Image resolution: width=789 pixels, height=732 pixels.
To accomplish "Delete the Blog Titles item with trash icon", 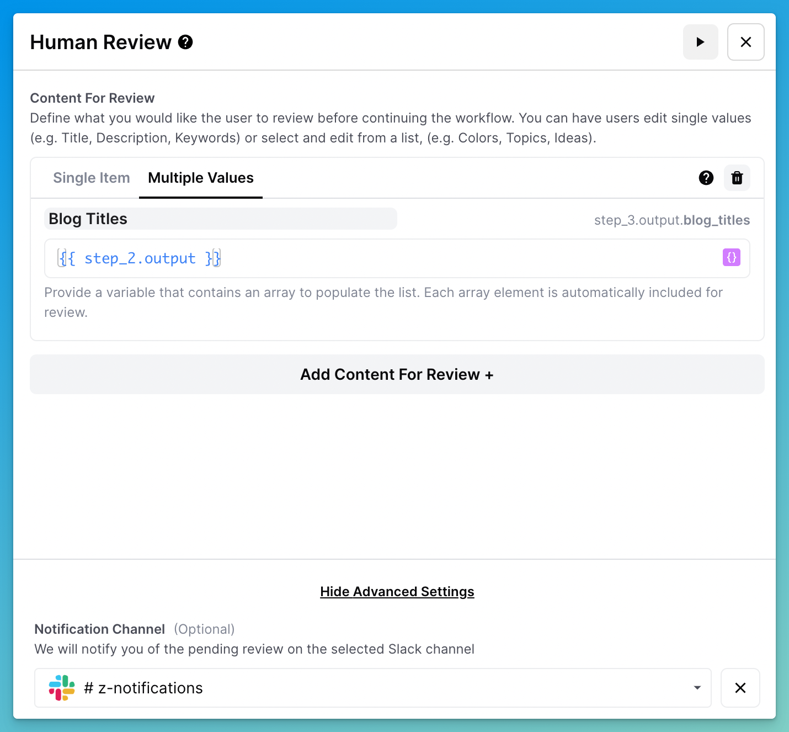I will 737,178.
